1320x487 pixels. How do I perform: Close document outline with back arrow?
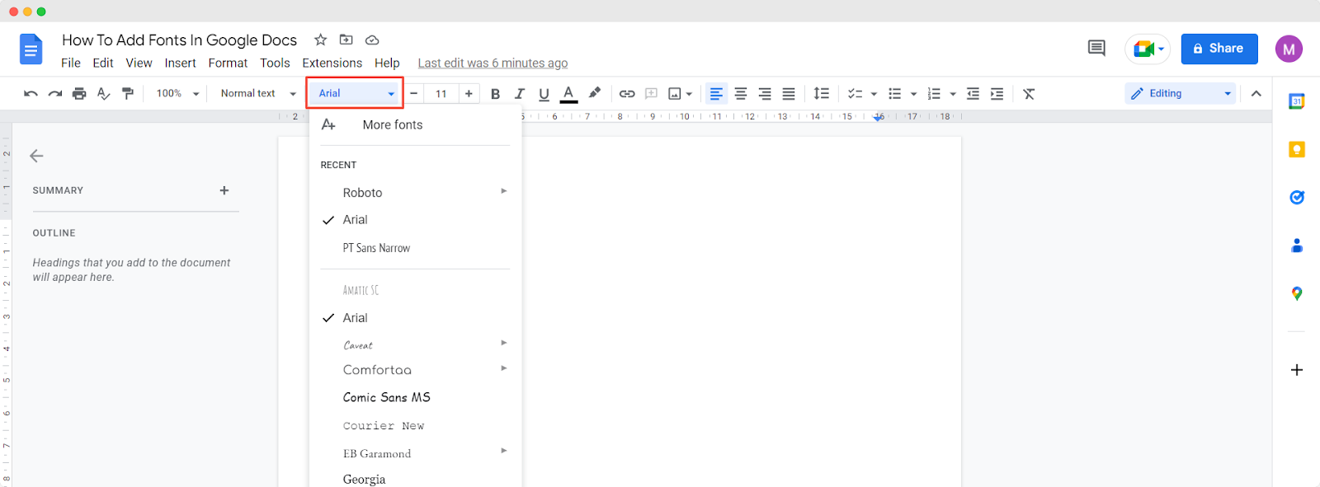[36, 156]
